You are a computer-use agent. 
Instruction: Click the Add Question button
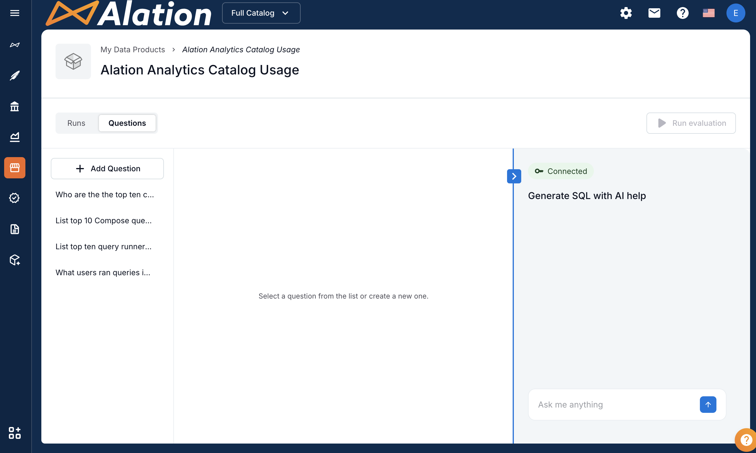point(107,169)
